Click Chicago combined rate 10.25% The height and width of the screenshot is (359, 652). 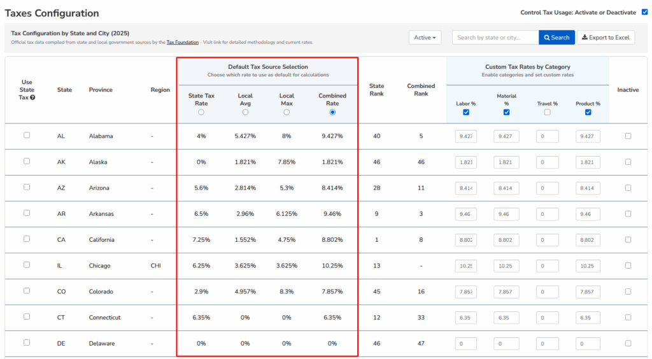[x=332, y=265]
